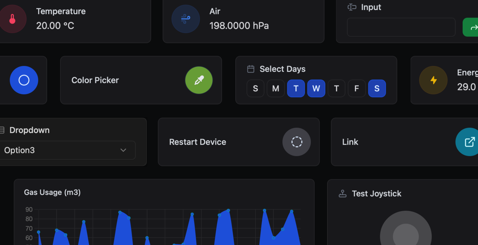Click the calendar icon beside Select Days
The height and width of the screenshot is (245, 478).
tap(251, 69)
